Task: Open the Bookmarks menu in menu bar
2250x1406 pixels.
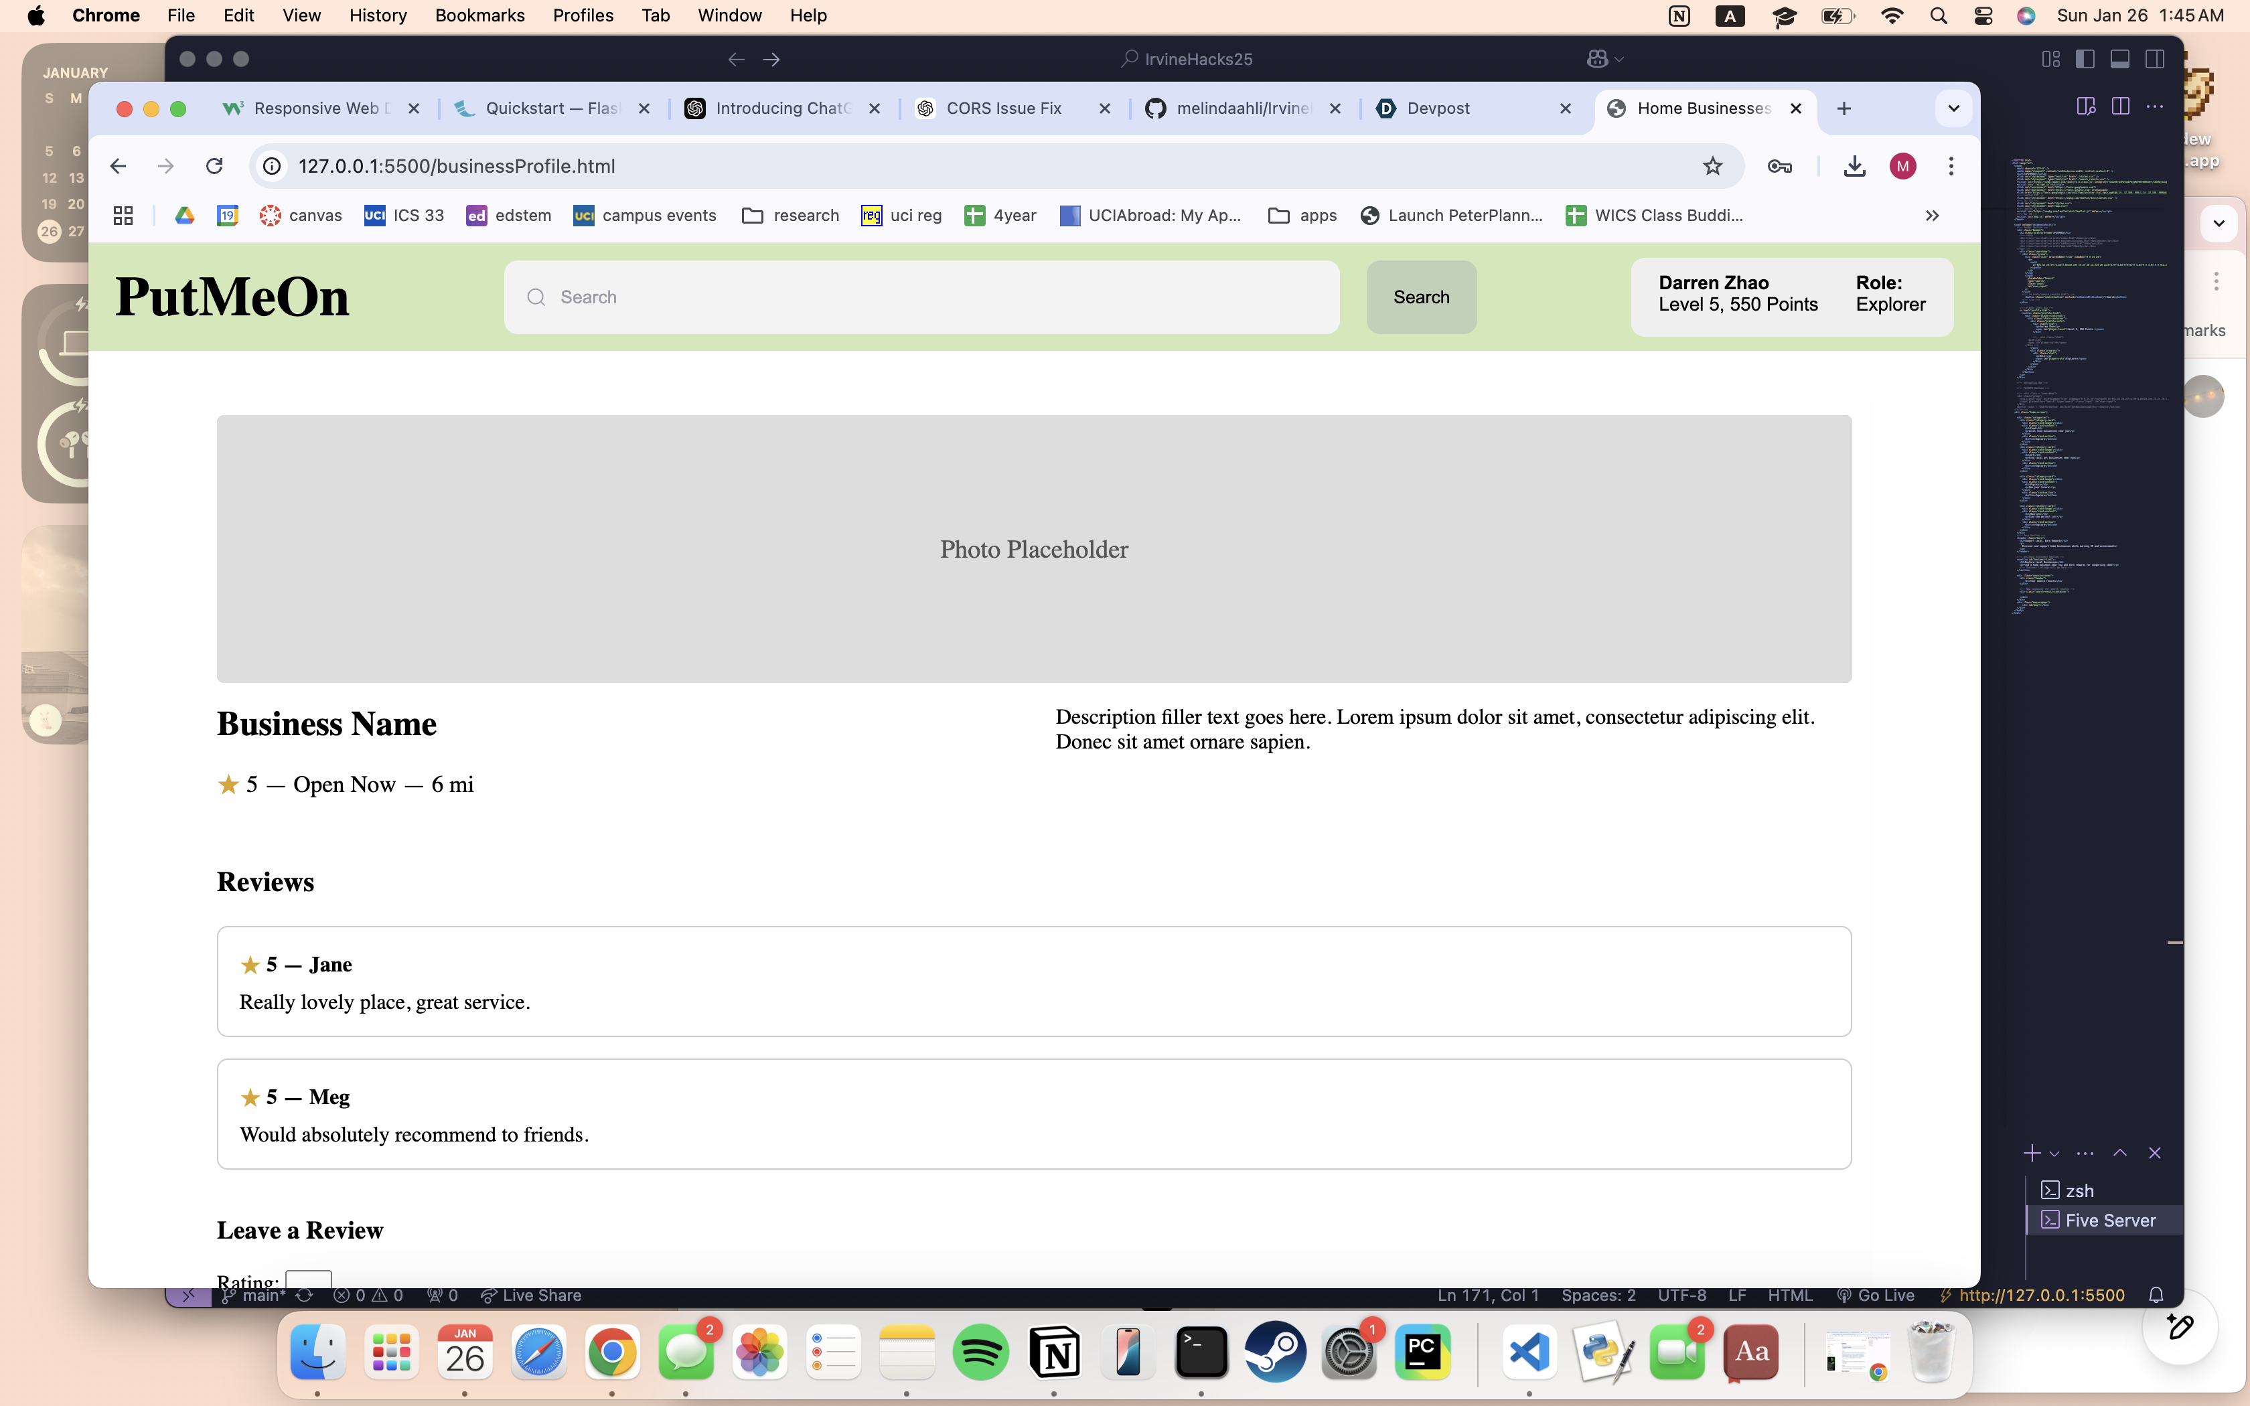Action: coord(479,15)
